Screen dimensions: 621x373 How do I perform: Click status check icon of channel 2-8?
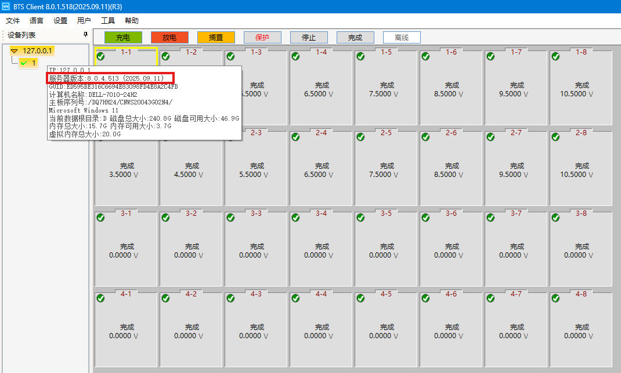[x=555, y=137]
